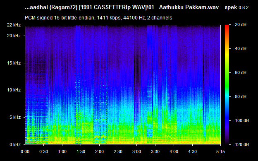The height and width of the screenshot is (161, 258).
Task: Click the 3:30 time axis label
Action: (155, 151)
